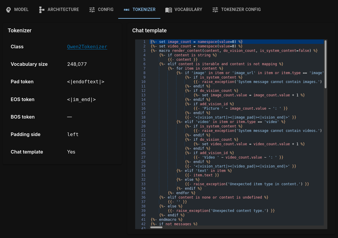
Task: Click the BOS token label
Action: pyautogui.click(x=23, y=117)
